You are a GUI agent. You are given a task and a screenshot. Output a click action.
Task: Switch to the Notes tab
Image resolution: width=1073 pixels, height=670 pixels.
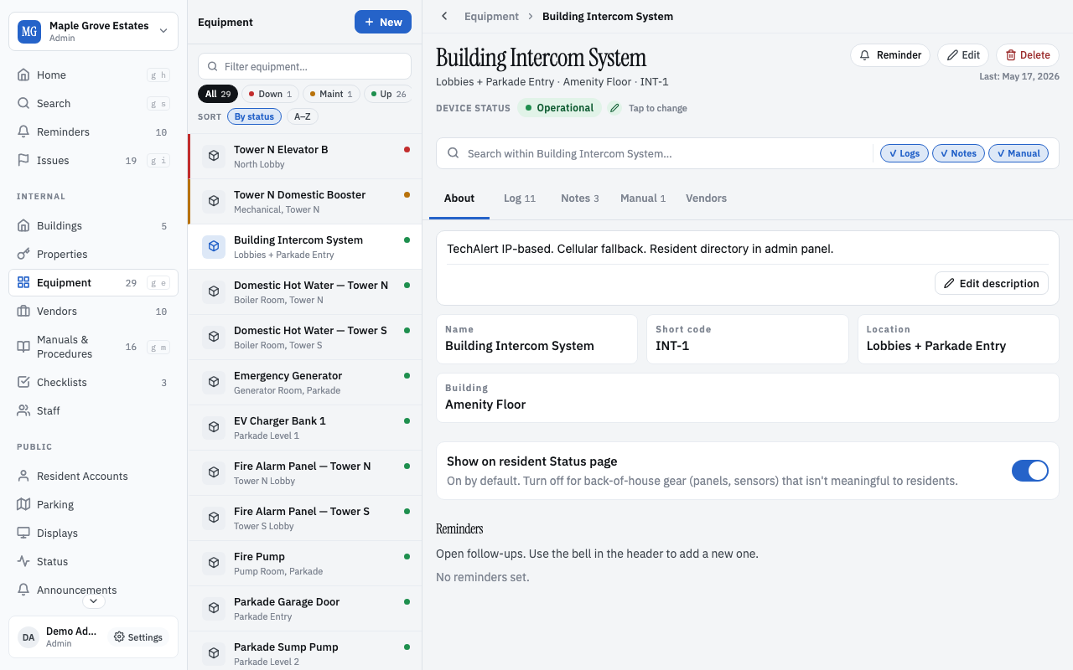coord(580,198)
